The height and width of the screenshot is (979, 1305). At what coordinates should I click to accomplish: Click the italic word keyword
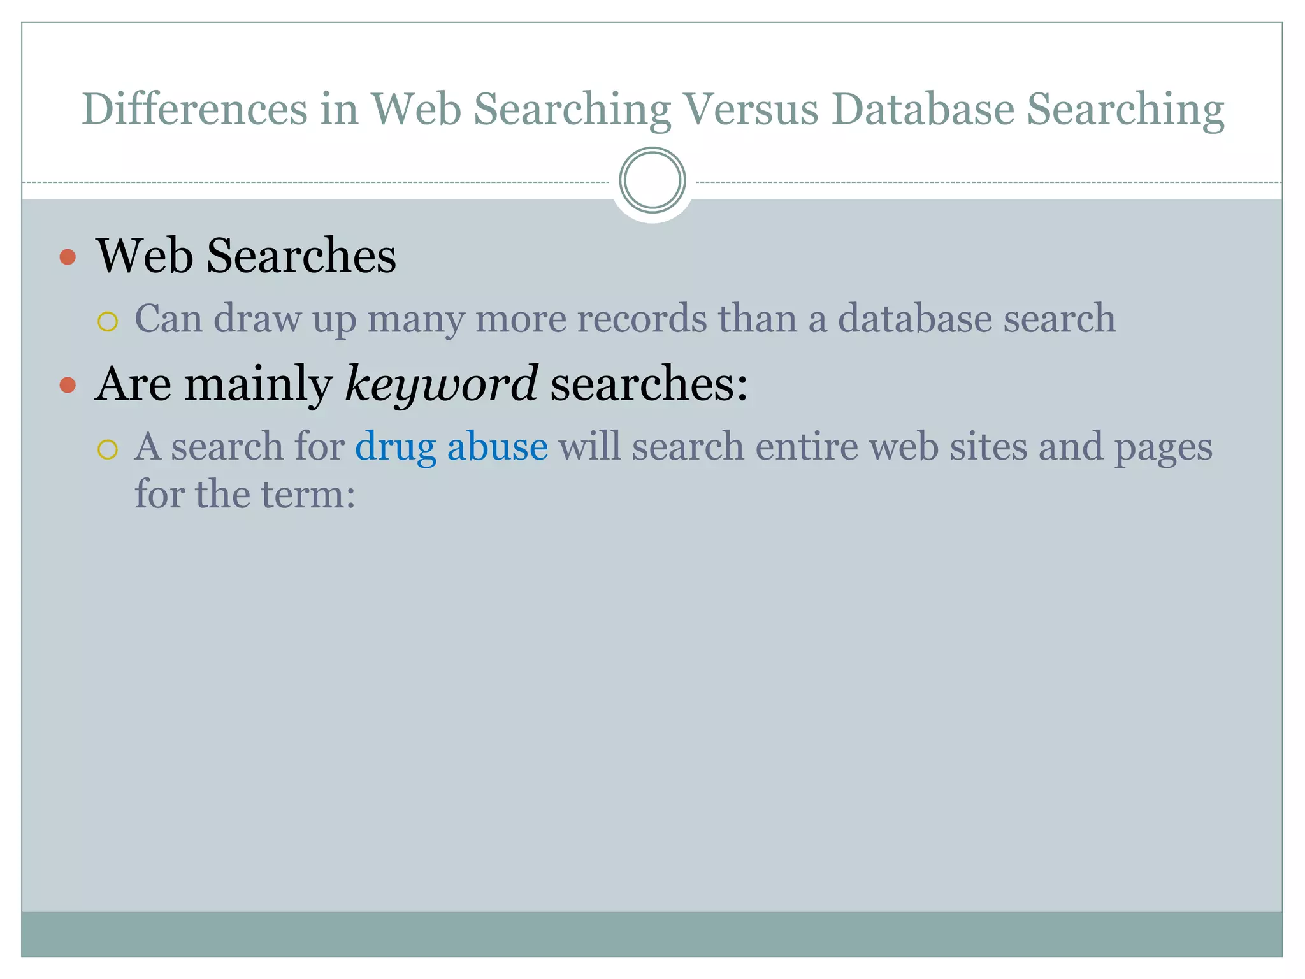pos(441,384)
